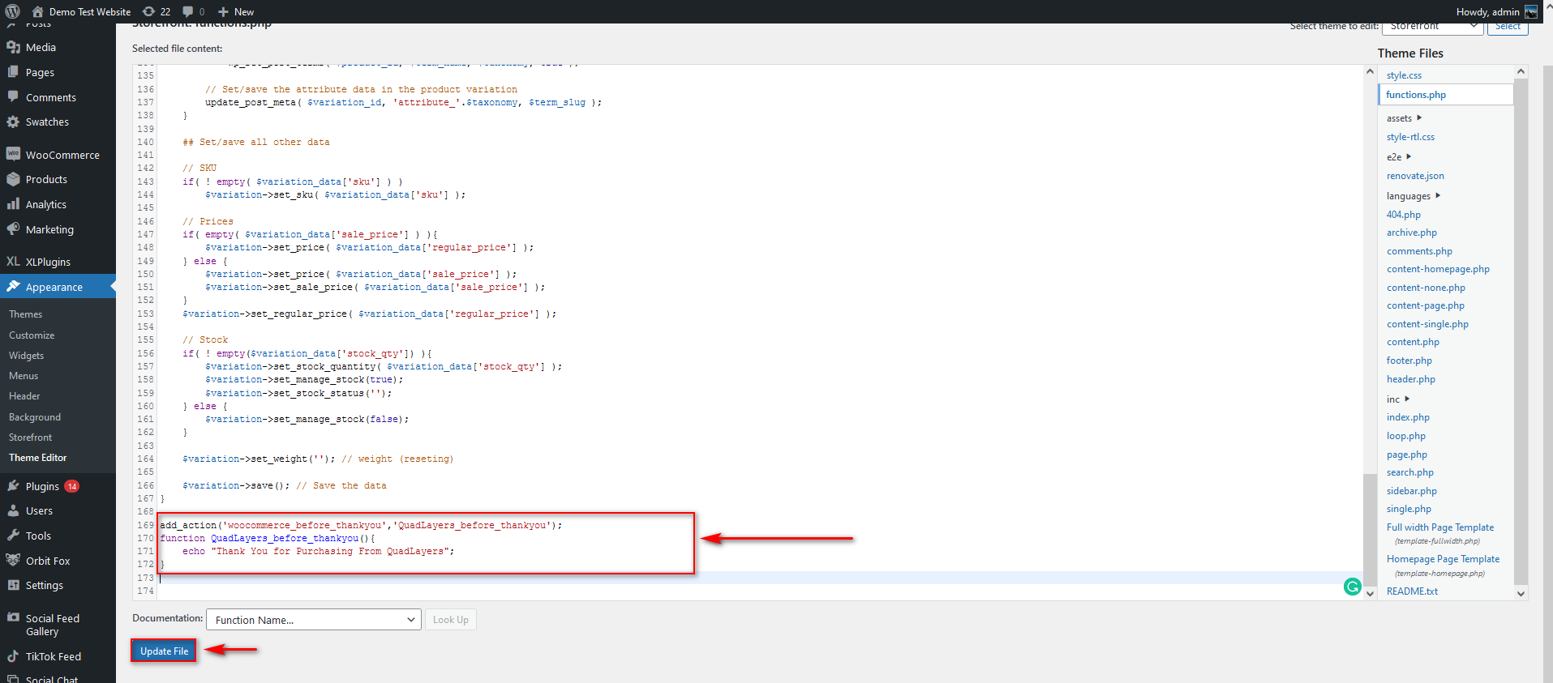
Task: Click the Comments sidebar icon
Action: (13, 96)
